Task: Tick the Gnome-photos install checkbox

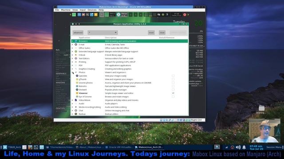Action: pyautogui.click(x=173, y=83)
